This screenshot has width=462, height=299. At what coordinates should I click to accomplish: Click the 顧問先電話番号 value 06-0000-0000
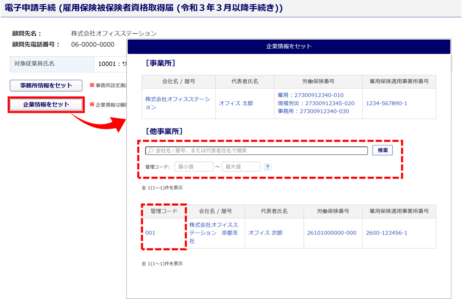(x=93, y=44)
